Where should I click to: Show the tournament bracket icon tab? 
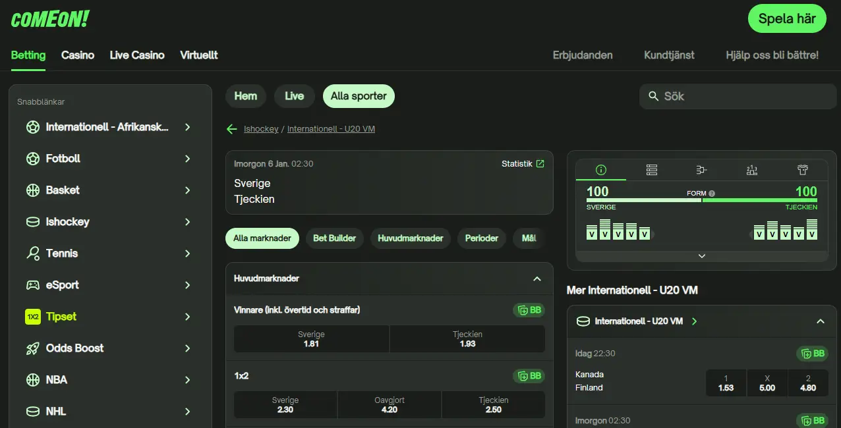701,170
